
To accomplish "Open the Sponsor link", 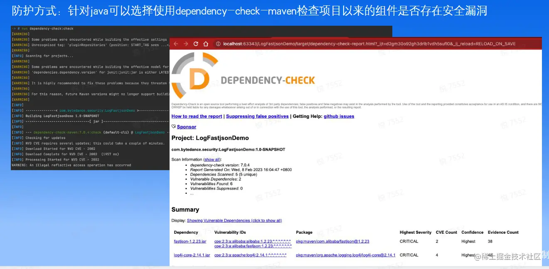I will (x=187, y=127).
